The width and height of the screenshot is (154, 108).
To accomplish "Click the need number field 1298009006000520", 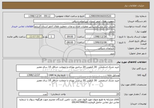I will click(100, 16).
